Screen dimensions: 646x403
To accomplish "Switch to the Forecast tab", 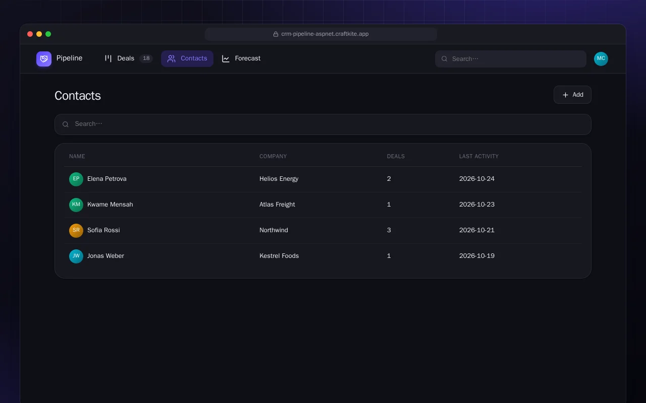I will [241, 58].
